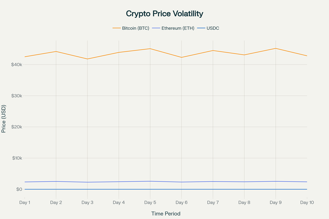Click the Day 10 x-axis label
The height and width of the screenshot is (219, 329).
[307, 202]
